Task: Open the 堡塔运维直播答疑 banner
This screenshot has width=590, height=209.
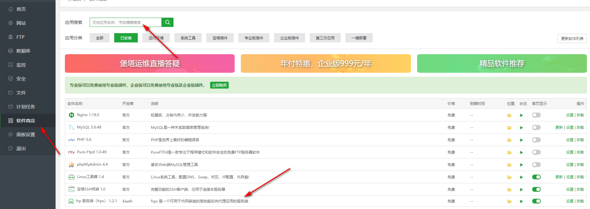Action: [x=150, y=63]
